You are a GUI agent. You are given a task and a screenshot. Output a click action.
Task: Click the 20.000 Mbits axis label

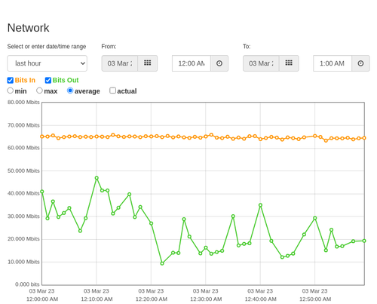(x=23, y=239)
